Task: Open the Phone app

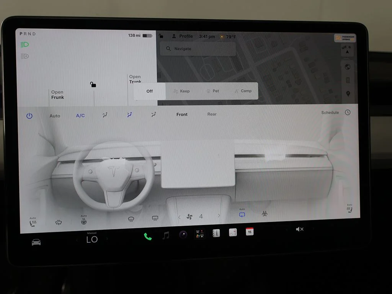Action: pyautogui.click(x=148, y=237)
